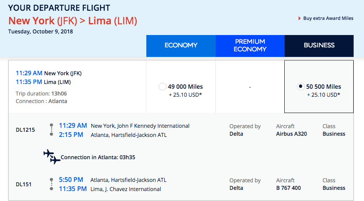Click the unavailable Premium Economy fare cell
This screenshot has width=364, height=201.
pos(250,87)
